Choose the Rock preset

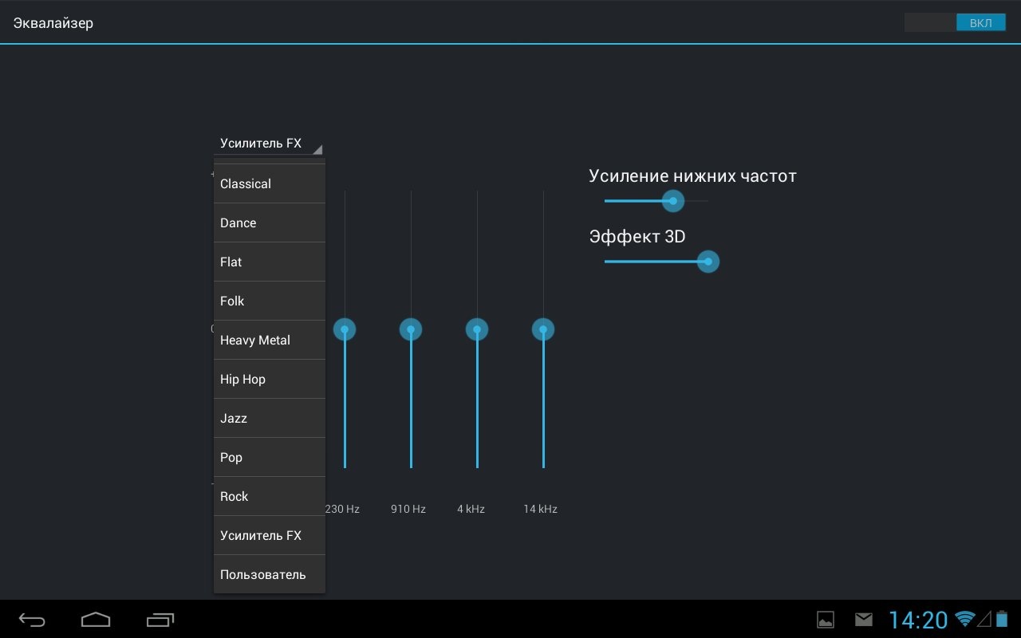click(x=269, y=496)
